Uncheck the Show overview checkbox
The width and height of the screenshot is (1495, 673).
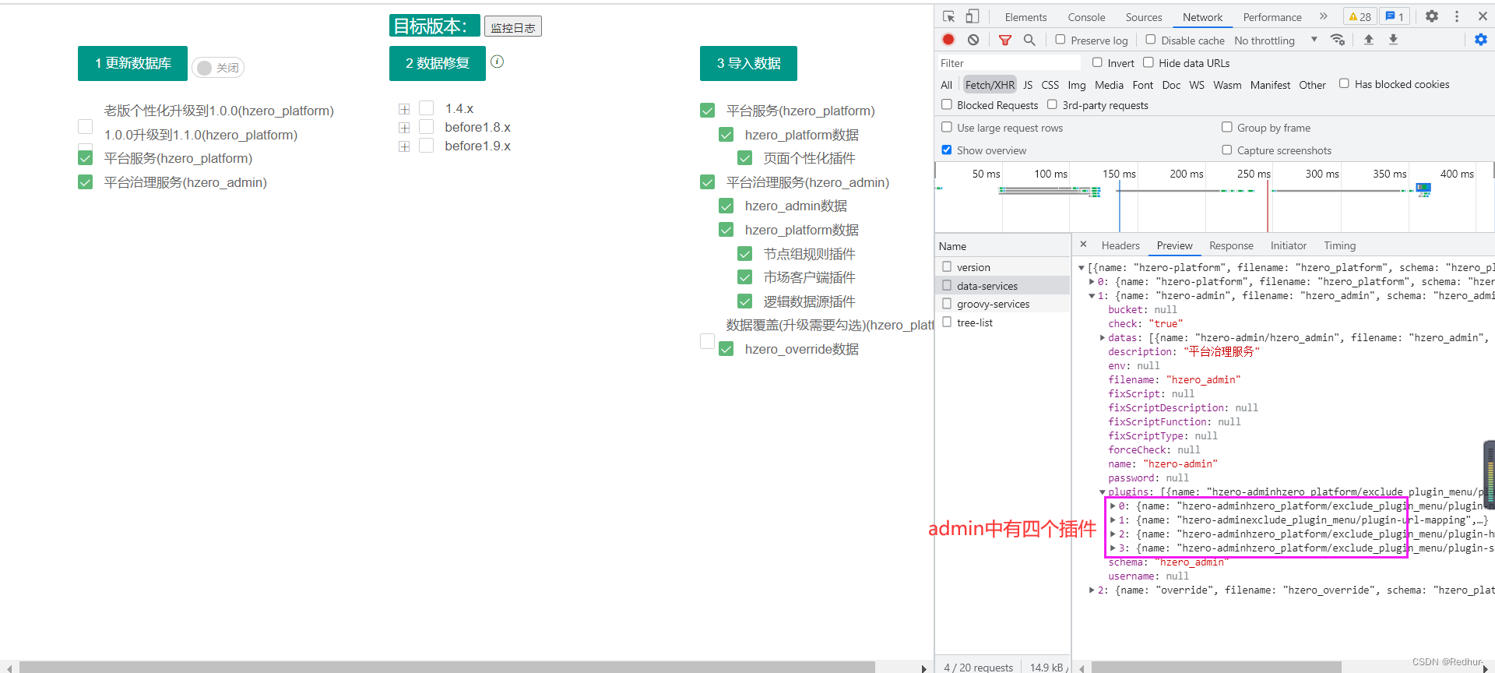(x=947, y=150)
